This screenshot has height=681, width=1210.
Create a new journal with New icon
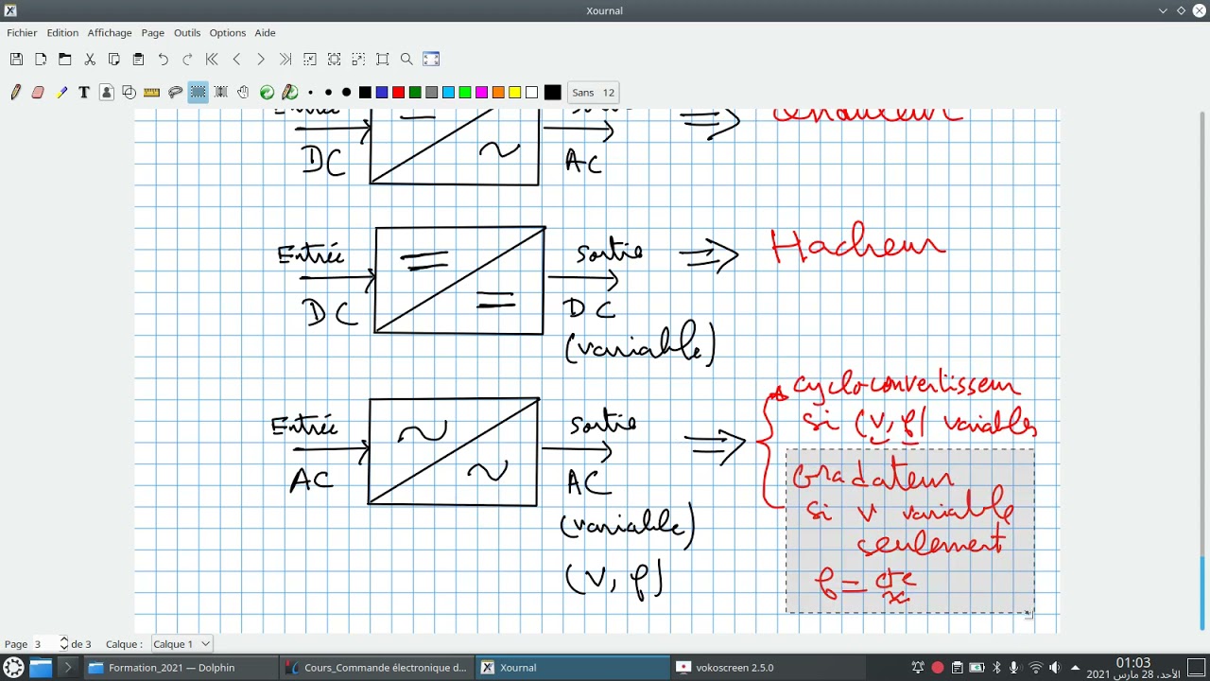[41, 59]
